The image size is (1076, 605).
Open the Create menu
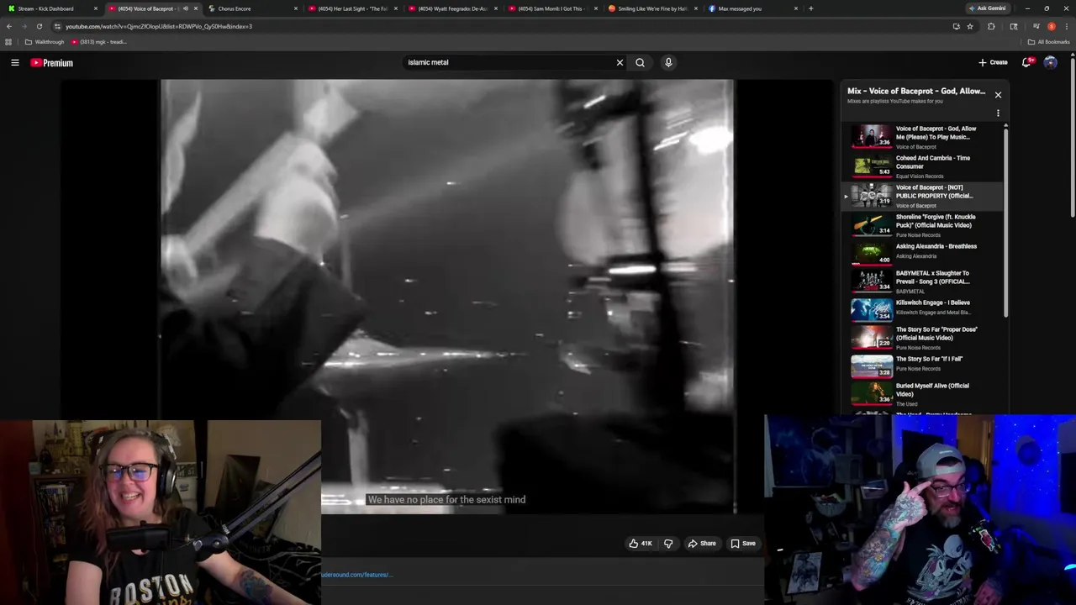point(993,62)
